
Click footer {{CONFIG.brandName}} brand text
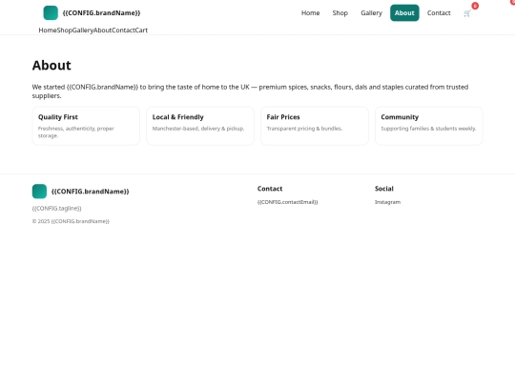pyautogui.click(x=91, y=192)
